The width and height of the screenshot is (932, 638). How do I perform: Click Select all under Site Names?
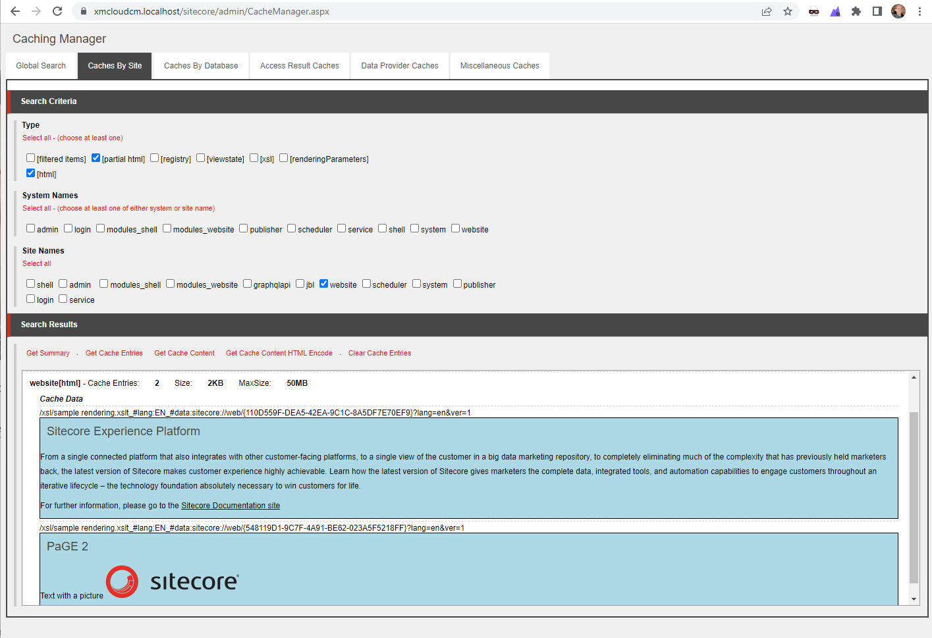click(36, 264)
